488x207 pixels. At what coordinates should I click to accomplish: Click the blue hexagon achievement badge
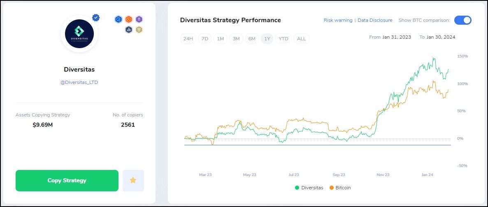click(x=118, y=19)
